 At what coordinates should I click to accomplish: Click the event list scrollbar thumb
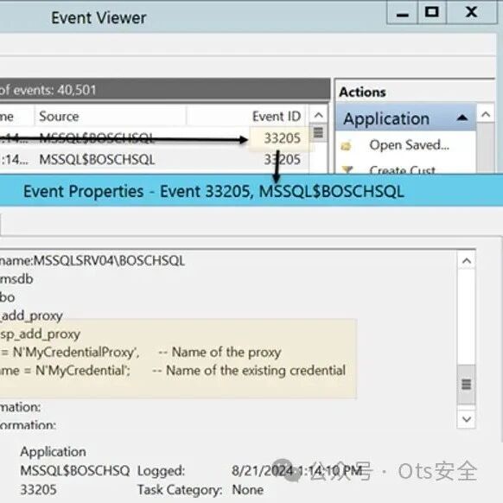(318, 132)
